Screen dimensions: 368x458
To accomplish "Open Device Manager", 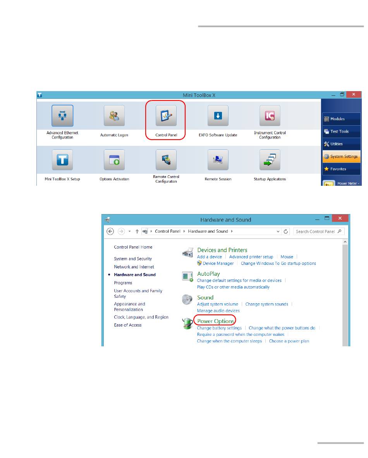I will pyautogui.click(x=218, y=263).
